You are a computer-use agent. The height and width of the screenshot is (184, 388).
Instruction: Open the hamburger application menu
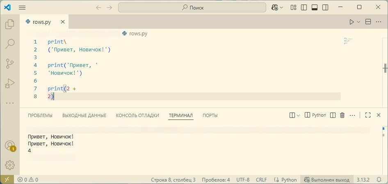pyautogui.click(x=22, y=7)
